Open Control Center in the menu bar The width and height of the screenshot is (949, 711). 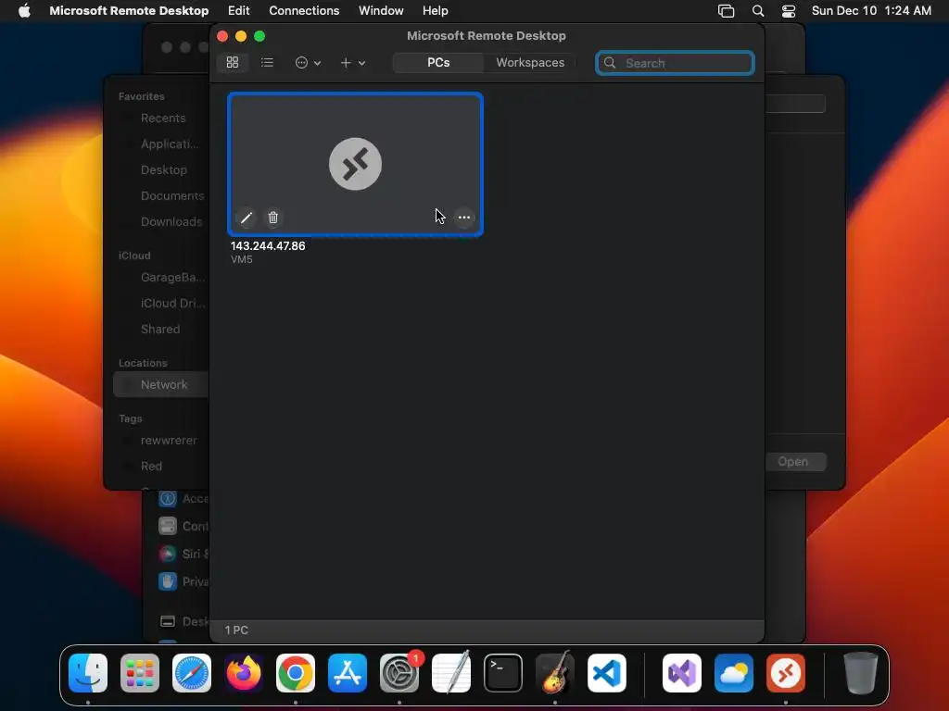789,11
